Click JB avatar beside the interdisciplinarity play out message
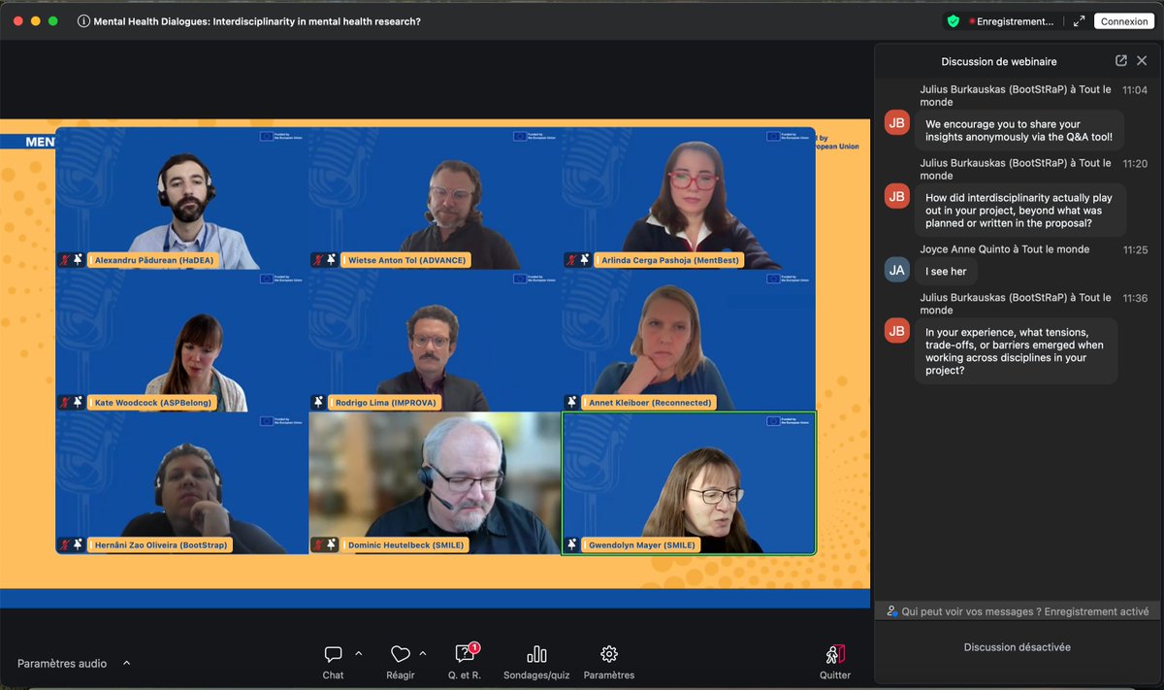 pos(897,196)
